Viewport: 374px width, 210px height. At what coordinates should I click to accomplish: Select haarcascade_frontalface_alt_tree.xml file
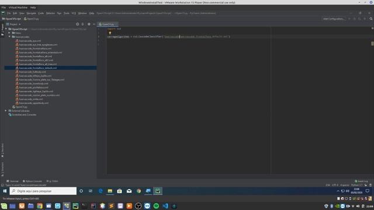click(x=37, y=64)
